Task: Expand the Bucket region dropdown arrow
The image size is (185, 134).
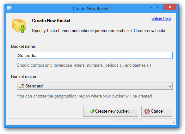Action: click(170, 86)
